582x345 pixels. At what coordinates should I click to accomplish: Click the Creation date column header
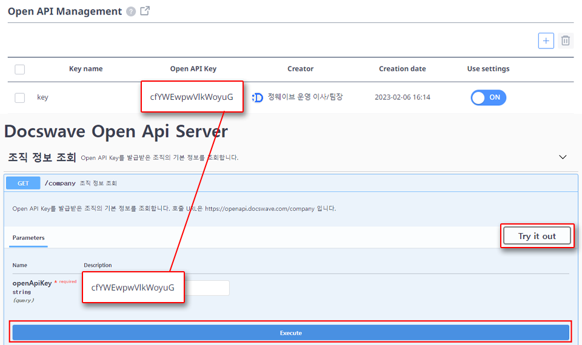[x=402, y=69]
